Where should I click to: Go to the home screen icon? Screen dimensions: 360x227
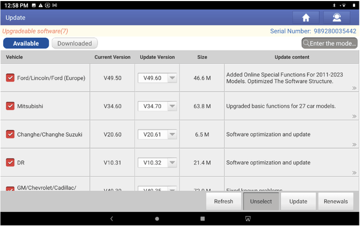point(306,17)
